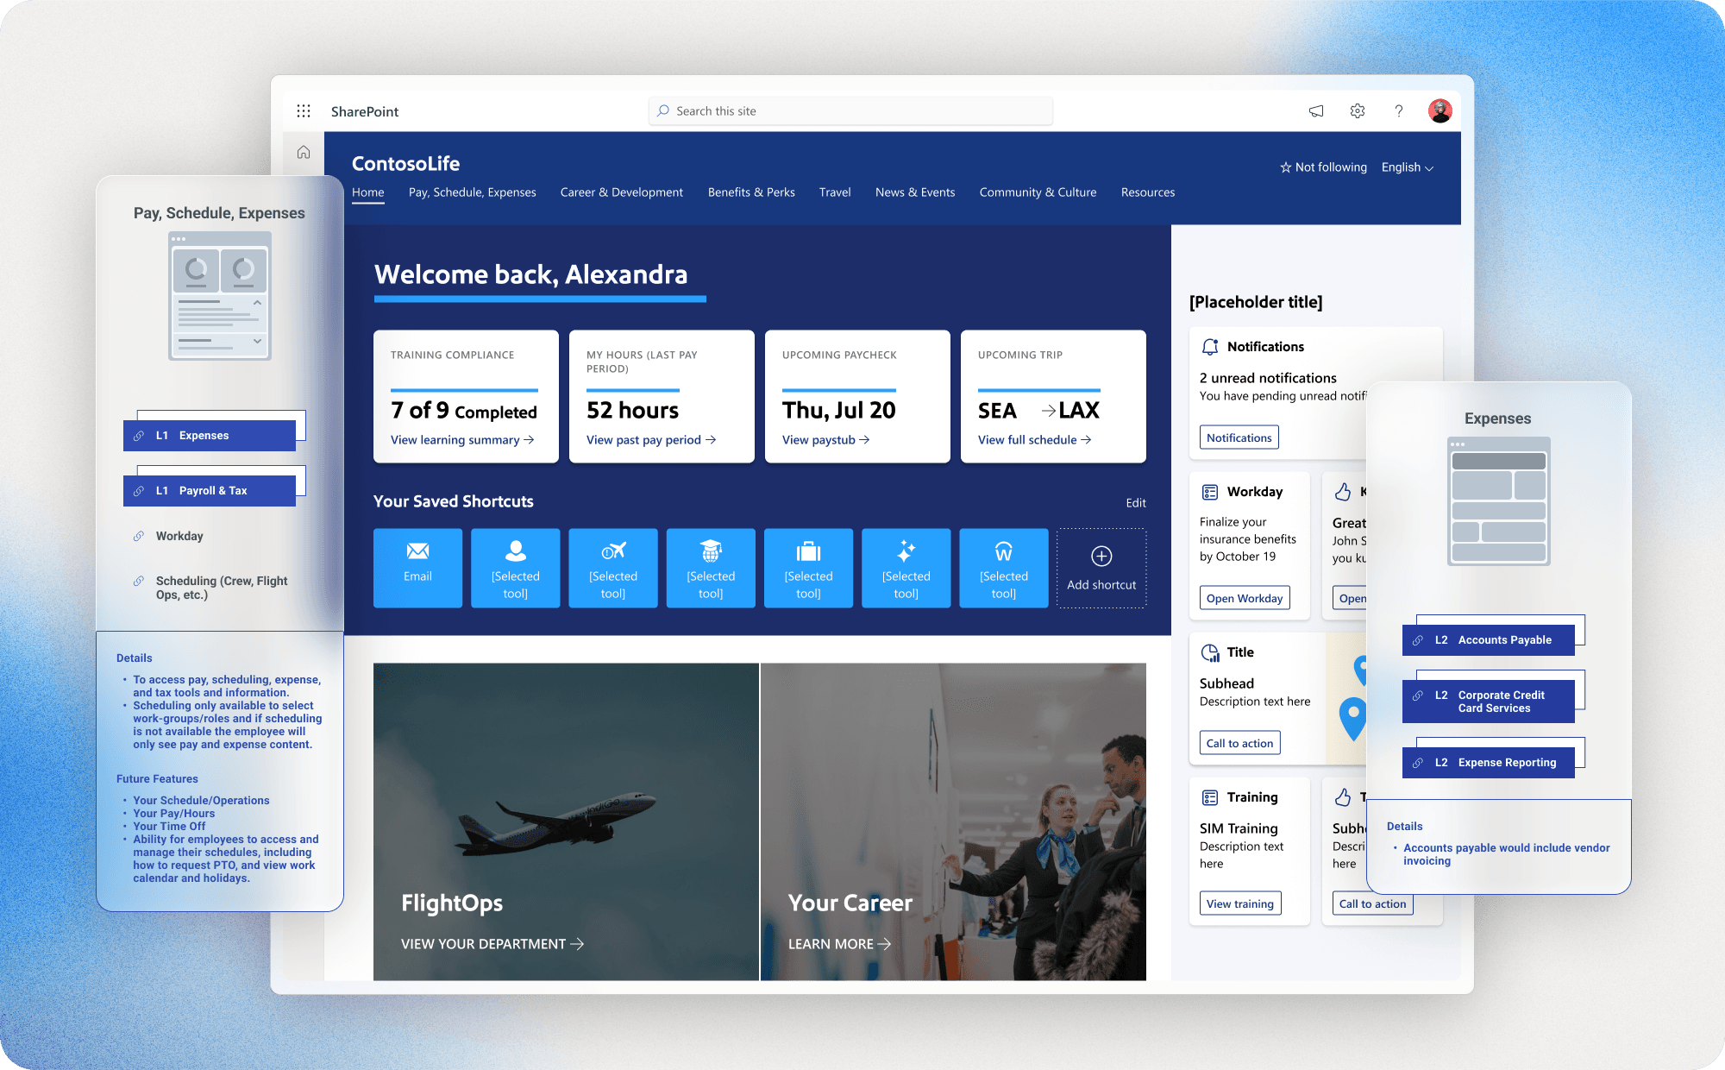The height and width of the screenshot is (1070, 1725).
Task: Open the W wifi shortcut tile
Action: click(x=1003, y=568)
